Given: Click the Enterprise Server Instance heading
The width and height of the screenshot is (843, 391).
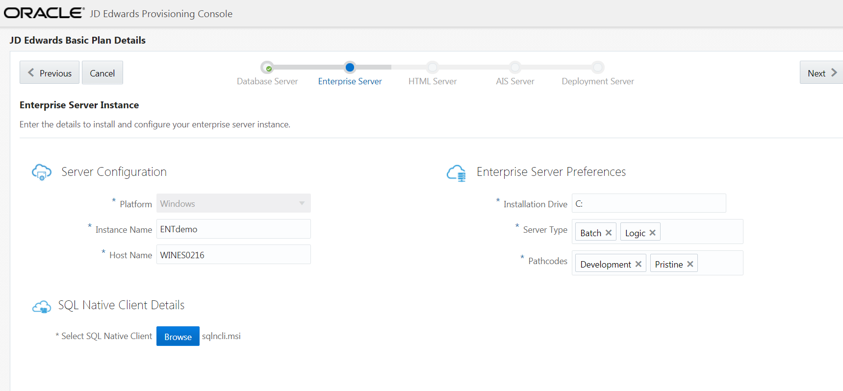Looking at the screenshot, I should (x=79, y=105).
